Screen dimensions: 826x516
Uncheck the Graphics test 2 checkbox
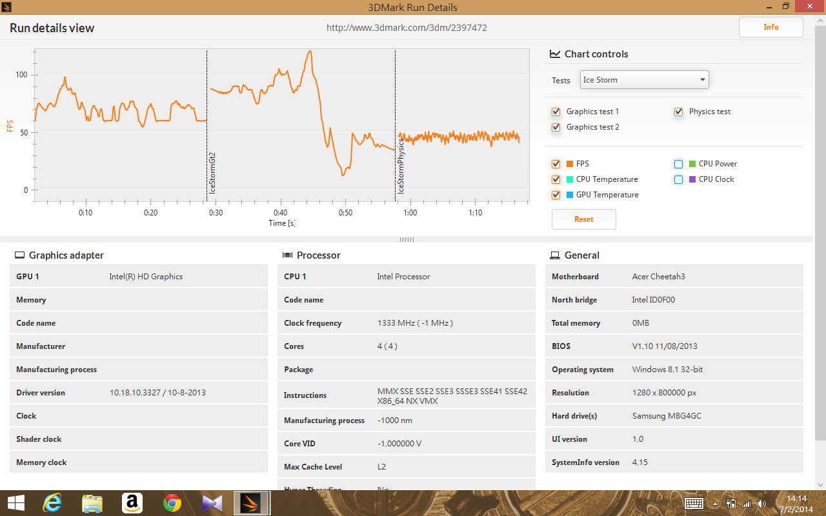click(556, 127)
